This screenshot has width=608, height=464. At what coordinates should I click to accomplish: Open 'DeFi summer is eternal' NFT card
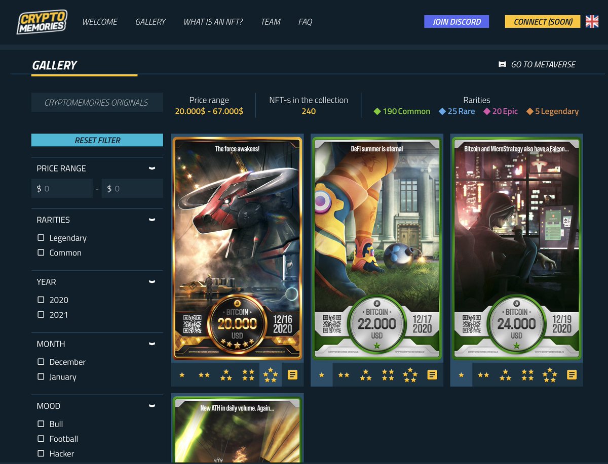377,248
